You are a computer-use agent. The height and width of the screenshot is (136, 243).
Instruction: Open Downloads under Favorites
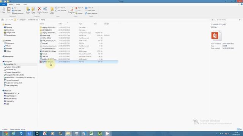pos(10,30)
